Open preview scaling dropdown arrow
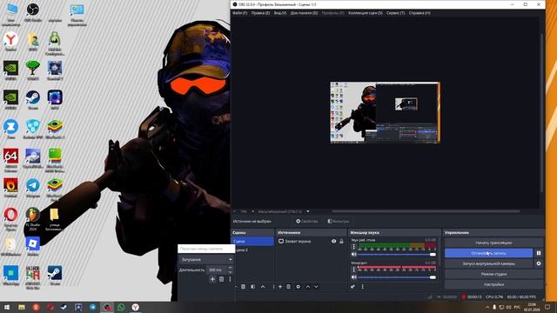557x313 pixels. point(307,211)
